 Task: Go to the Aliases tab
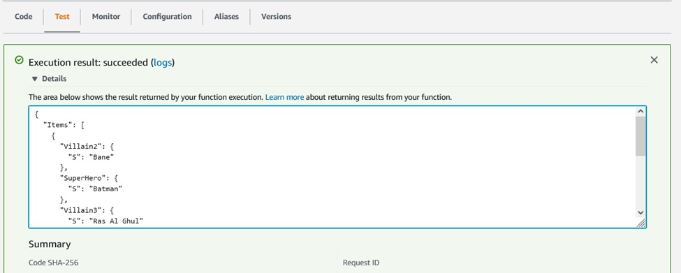[x=226, y=17]
